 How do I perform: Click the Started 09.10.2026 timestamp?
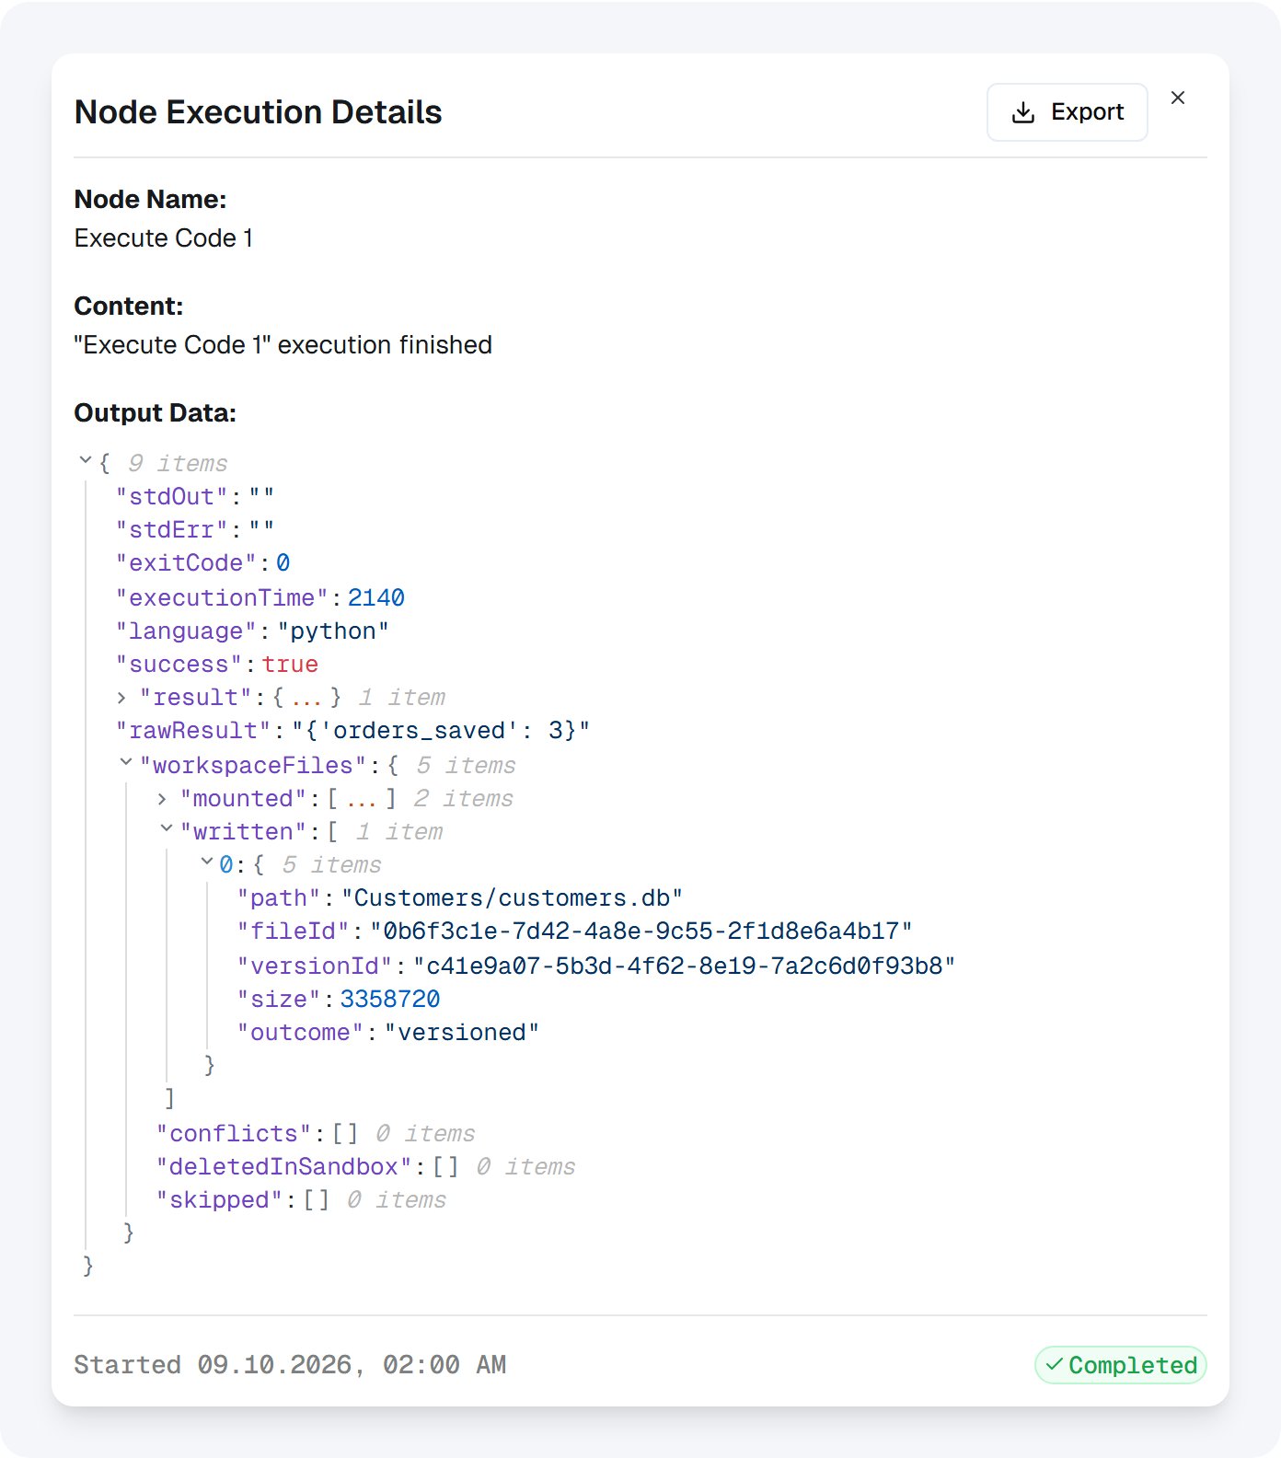(x=290, y=1365)
